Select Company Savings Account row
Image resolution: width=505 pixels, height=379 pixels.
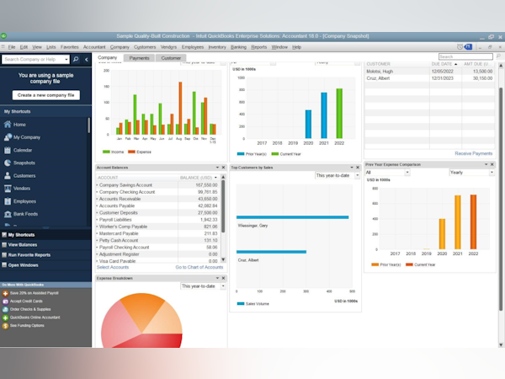[x=158, y=185]
